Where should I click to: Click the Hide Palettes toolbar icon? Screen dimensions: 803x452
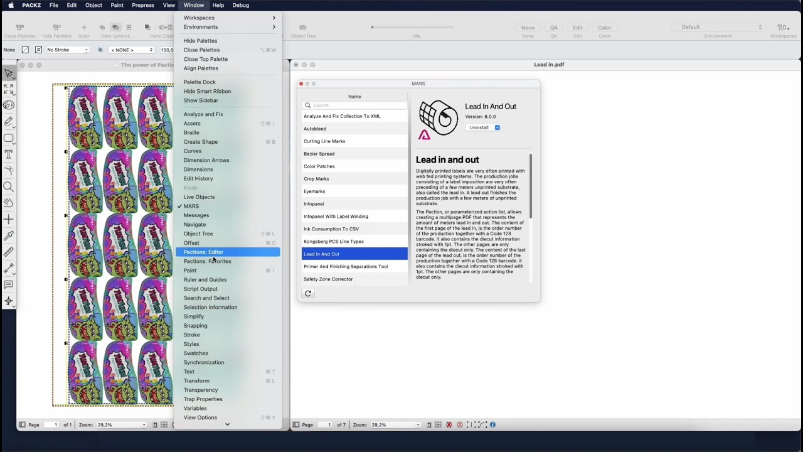(x=56, y=28)
